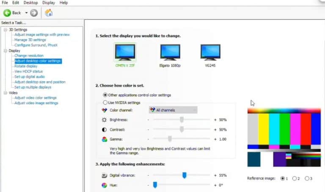Select the Elgato 1080p display icon
Viewport: 325px width, 192px height.
point(170,52)
